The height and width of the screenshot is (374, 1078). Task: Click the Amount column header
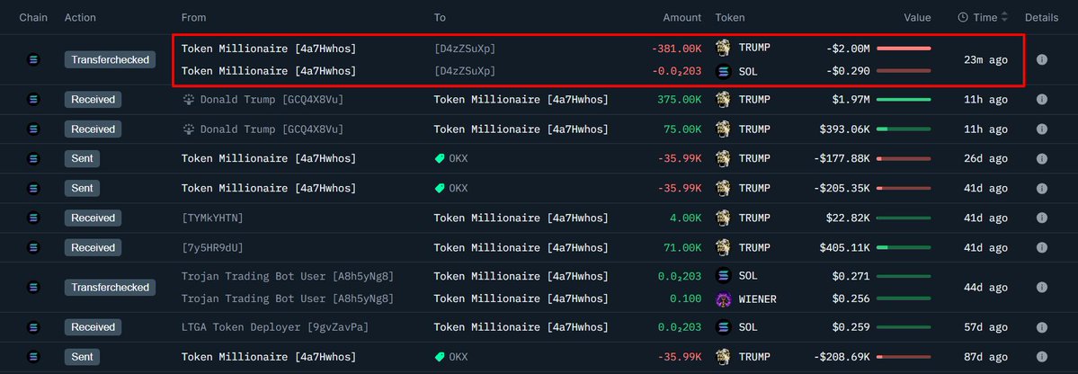(682, 17)
